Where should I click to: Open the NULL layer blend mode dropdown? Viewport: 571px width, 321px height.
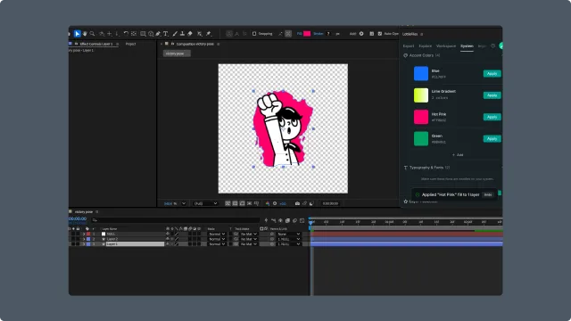(217, 234)
